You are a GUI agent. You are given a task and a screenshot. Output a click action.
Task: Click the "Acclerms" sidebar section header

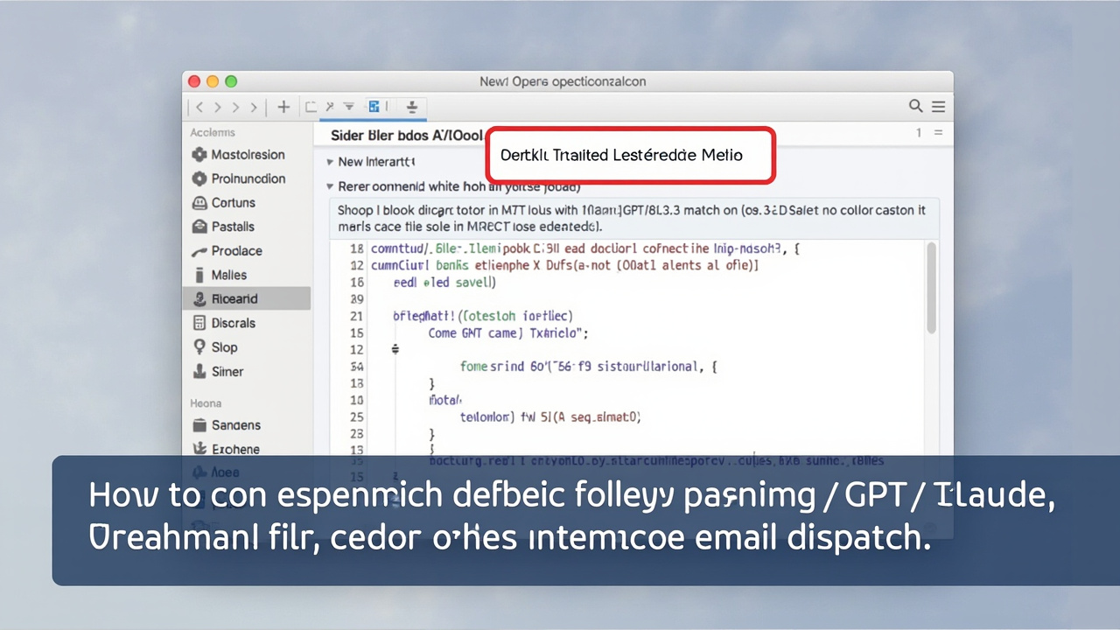[x=213, y=133]
